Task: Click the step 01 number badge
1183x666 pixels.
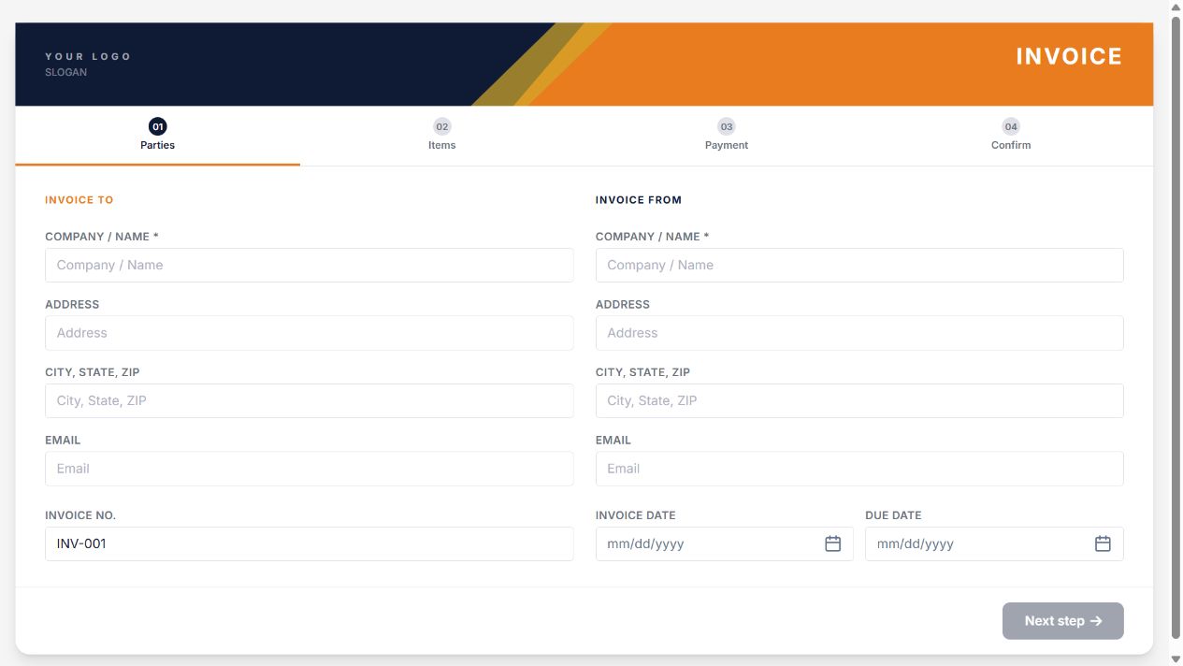Action: pyautogui.click(x=157, y=126)
